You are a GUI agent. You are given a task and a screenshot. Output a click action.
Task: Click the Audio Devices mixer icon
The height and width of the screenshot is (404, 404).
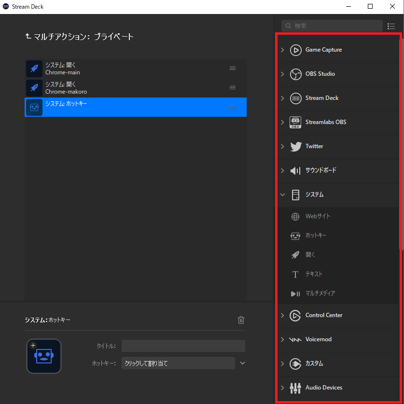pyautogui.click(x=295, y=388)
